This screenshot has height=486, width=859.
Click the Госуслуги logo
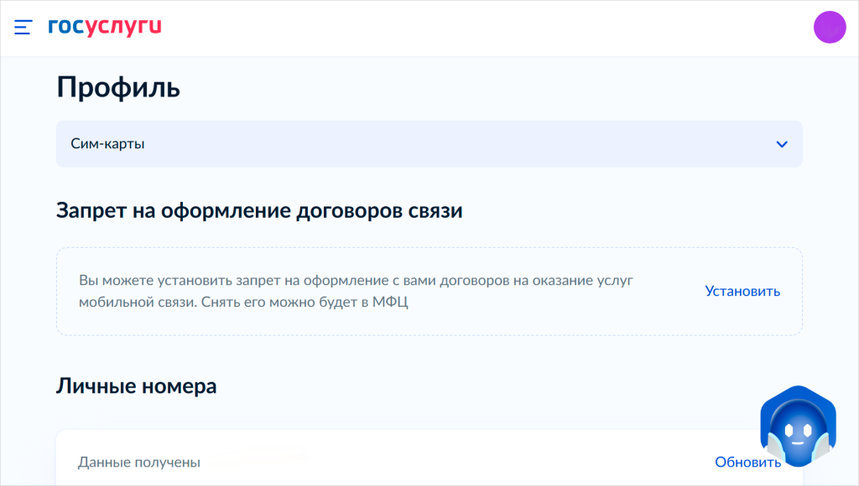click(x=105, y=26)
